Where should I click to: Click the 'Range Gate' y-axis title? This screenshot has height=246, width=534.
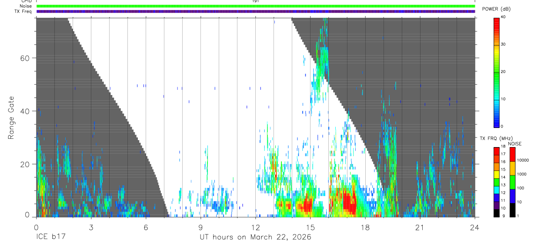click(x=12, y=118)
